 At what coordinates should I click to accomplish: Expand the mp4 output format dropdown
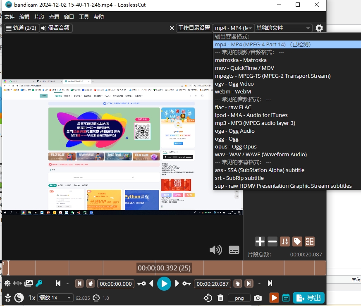pyautogui.click(x=233, y=28)
